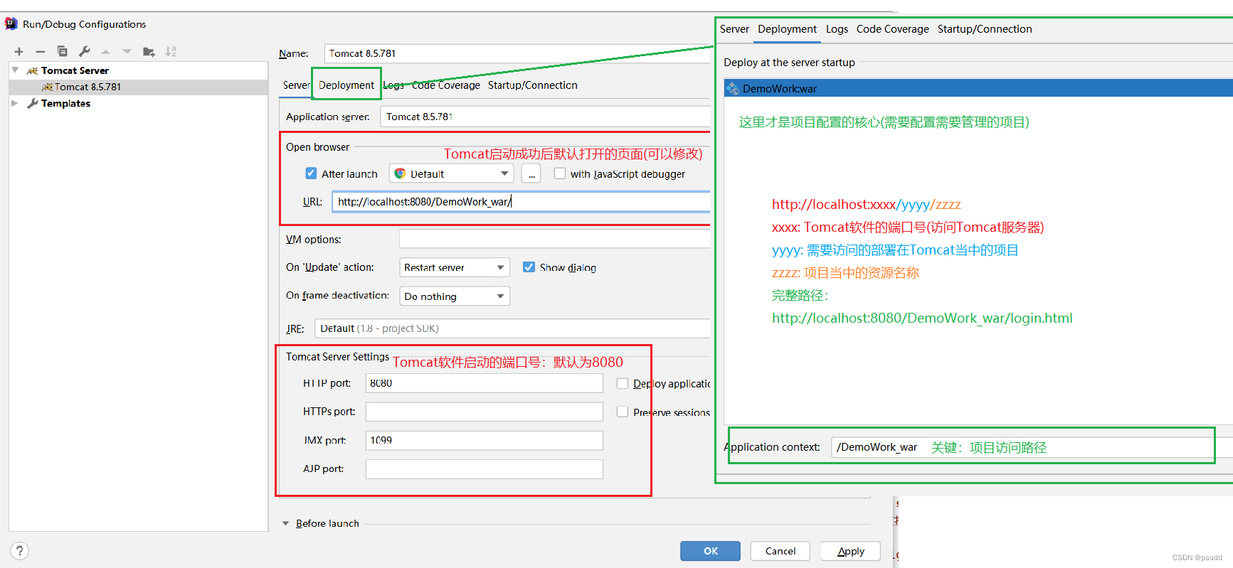Image resolution: width=1233 pixels, height=568 pixels.
Task: Enable Preserve sessions checkbox
Action: (x=623, y=412)
